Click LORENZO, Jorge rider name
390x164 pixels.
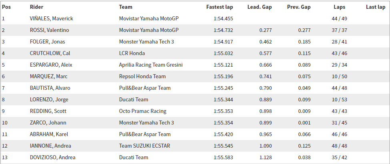49,99
